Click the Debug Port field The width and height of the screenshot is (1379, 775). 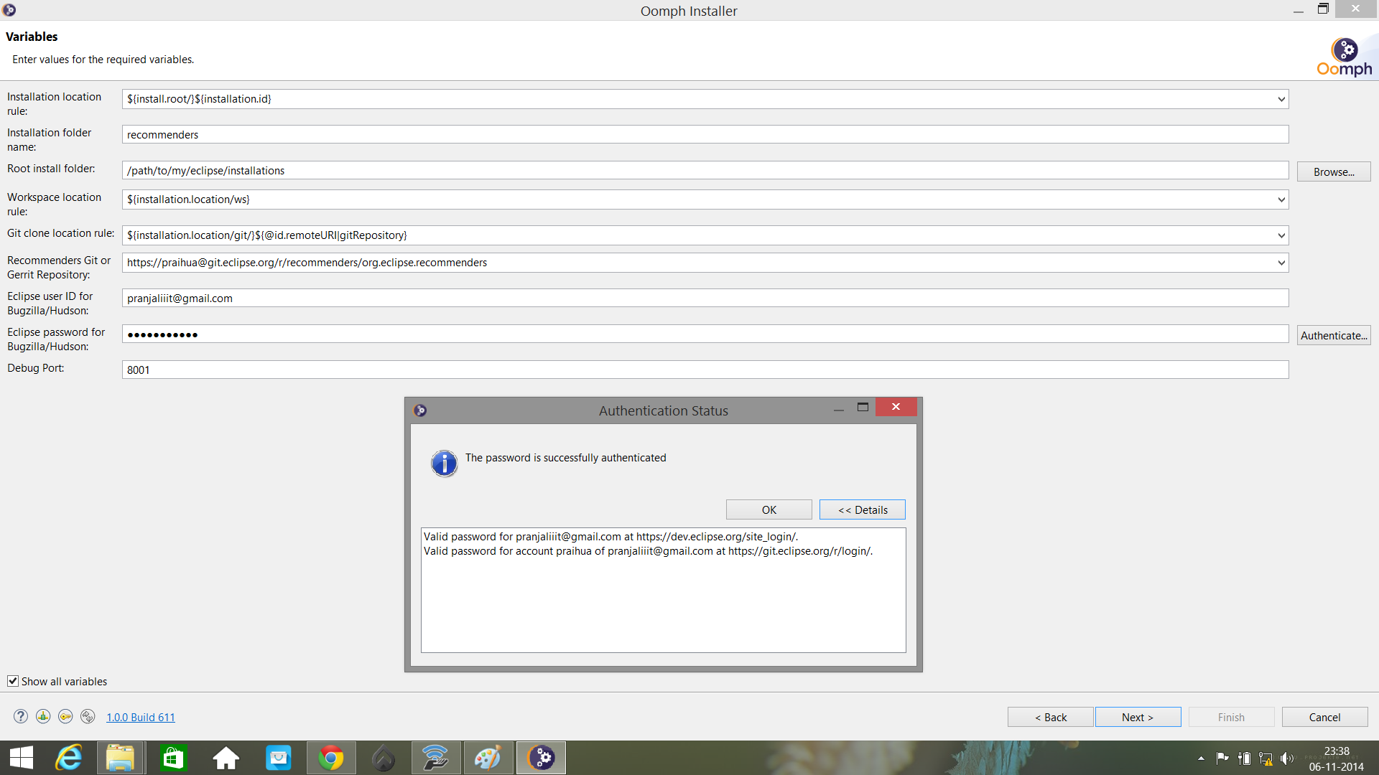[x=705, y=370]
